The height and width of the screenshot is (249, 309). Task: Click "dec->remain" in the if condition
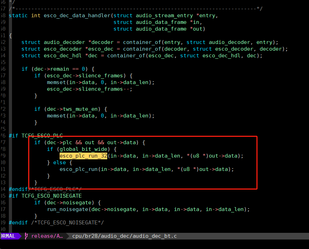pyautogui.click(x=51, y=69)
